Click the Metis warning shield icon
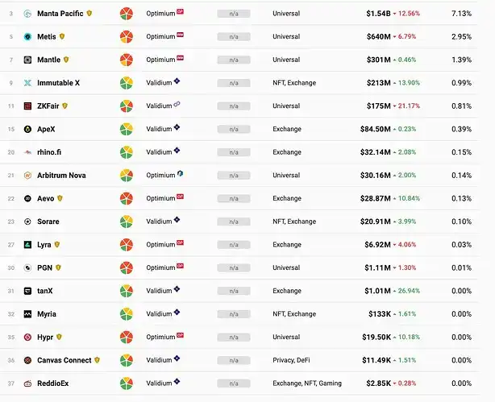Screen dimensions: 495x402 pos(62,37)
